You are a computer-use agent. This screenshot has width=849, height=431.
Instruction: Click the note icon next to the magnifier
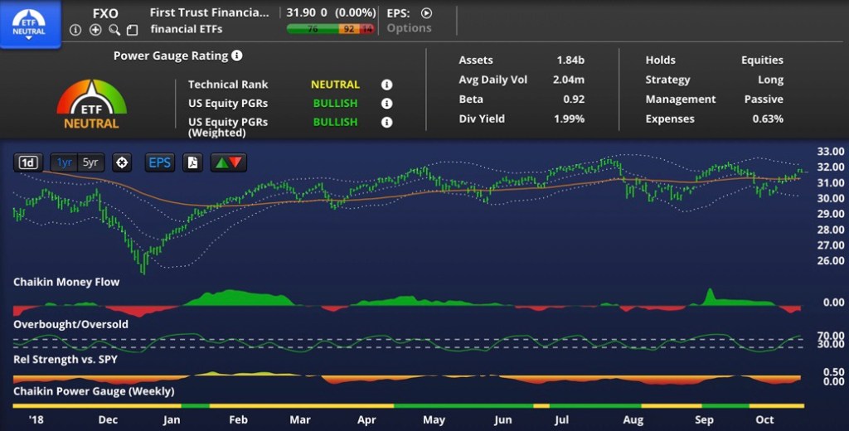coord(132,31)
